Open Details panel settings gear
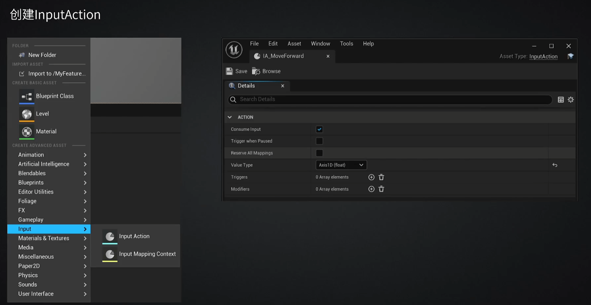 click(x=570, y=100)
